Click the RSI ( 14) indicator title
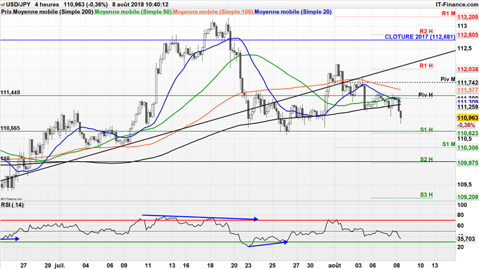Screen dimensions: 479x269 [13, 205]
